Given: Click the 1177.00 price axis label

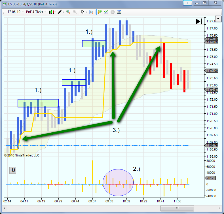Looking at the screenshot, I should (212, 28).
